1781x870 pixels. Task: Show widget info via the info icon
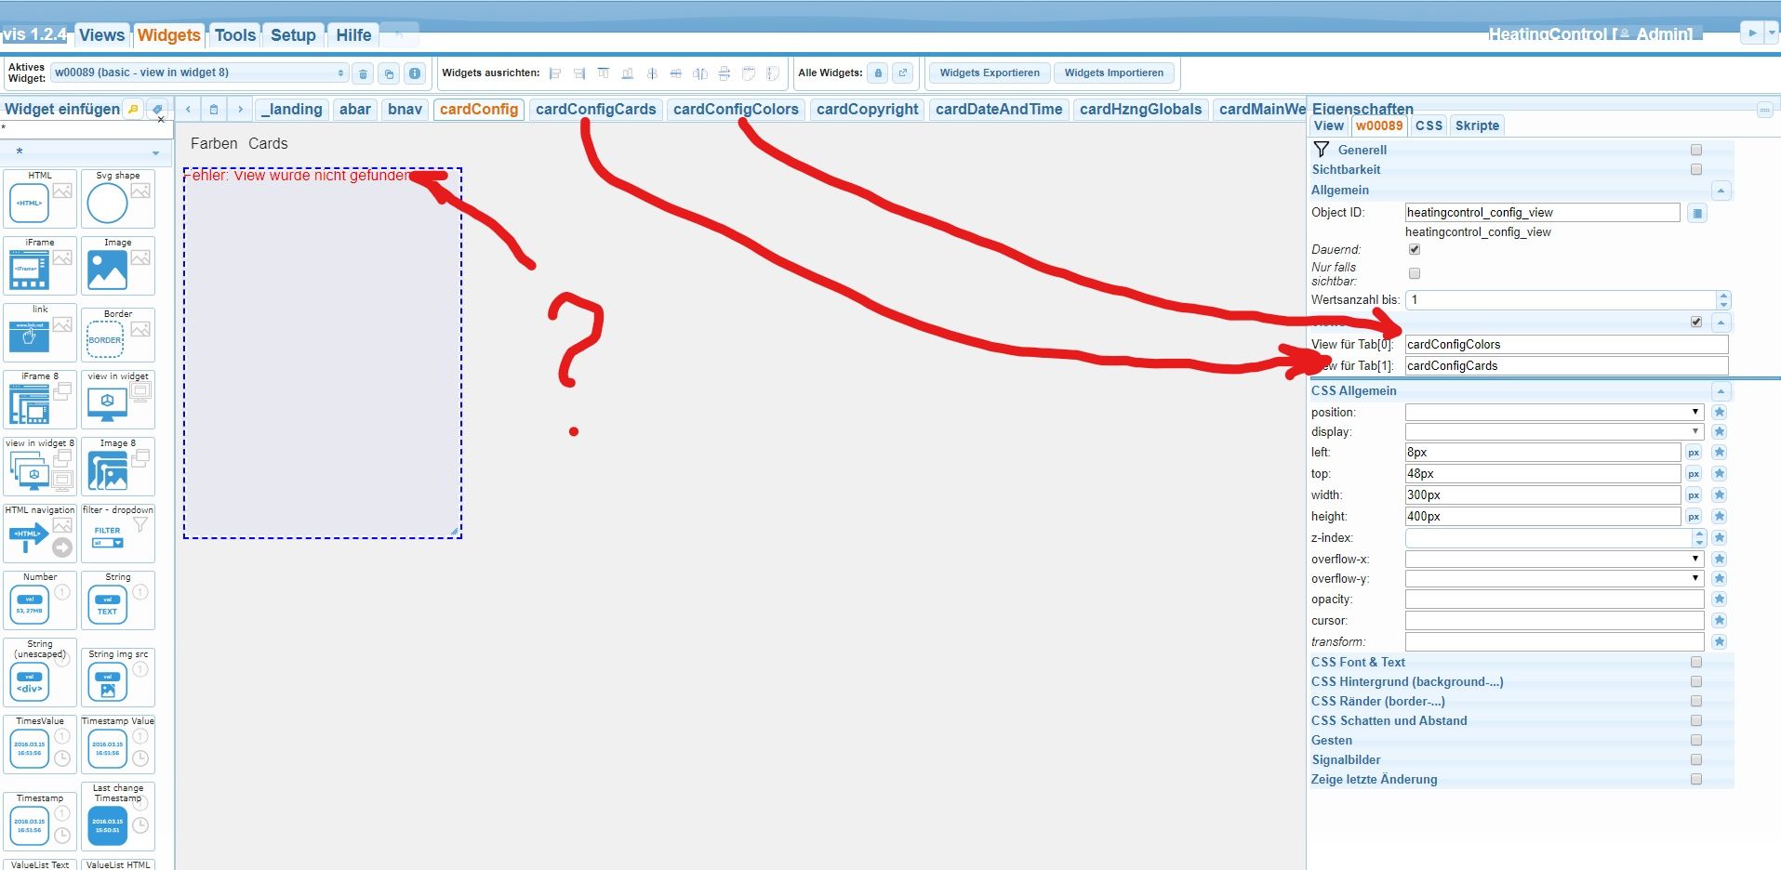pyautogui.click(x=415, y=73)
